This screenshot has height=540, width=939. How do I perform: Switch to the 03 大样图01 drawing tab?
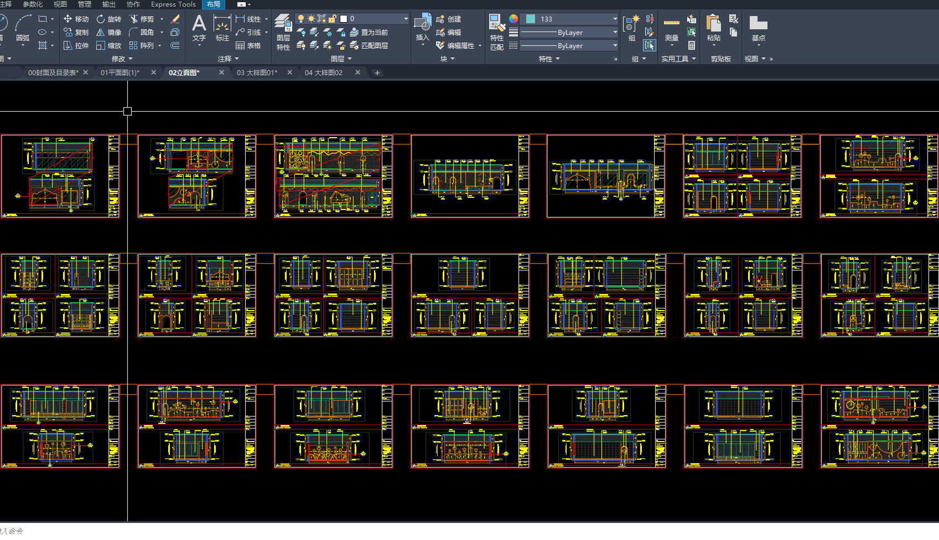click(x=257, y=72)
